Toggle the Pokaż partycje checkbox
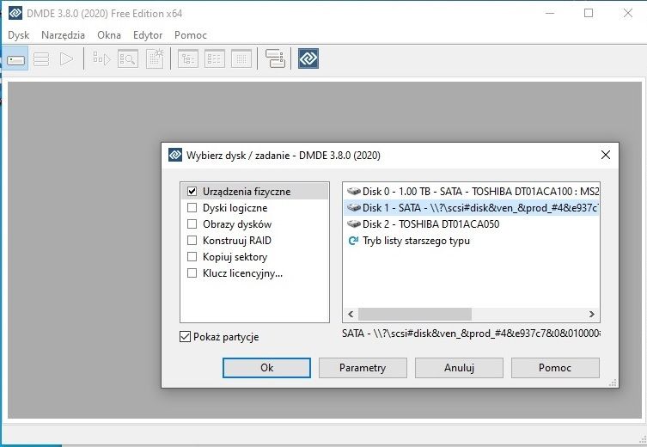This screenshot has width=647, height=447. pyautogui.click(x=185, y=337)
